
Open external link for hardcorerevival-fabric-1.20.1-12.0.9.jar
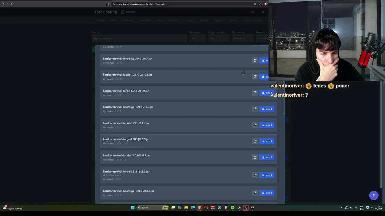click(x=255, y=157)
